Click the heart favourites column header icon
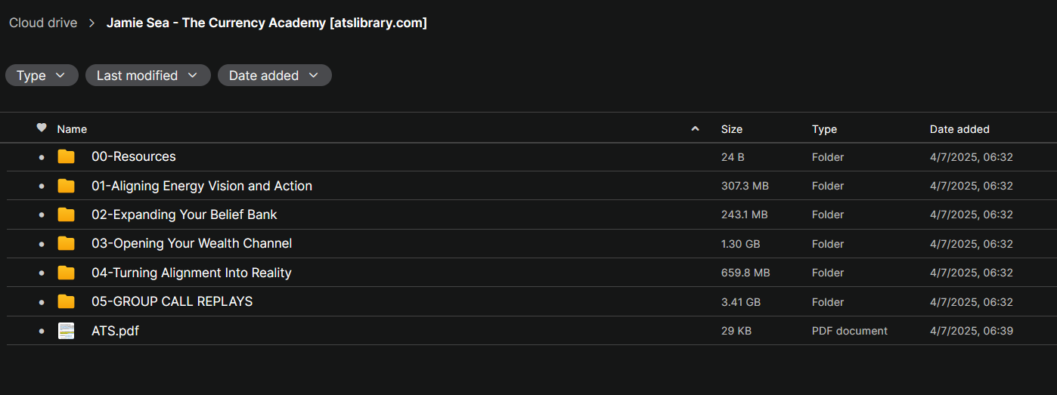Viewport: 1057px width, 395px height. coord(42,128)
